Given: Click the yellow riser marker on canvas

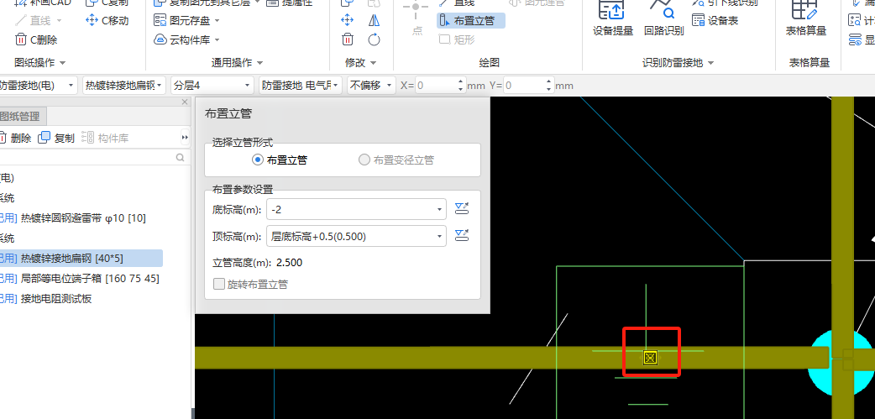Looking at the screenshot, I should point(650,358).
